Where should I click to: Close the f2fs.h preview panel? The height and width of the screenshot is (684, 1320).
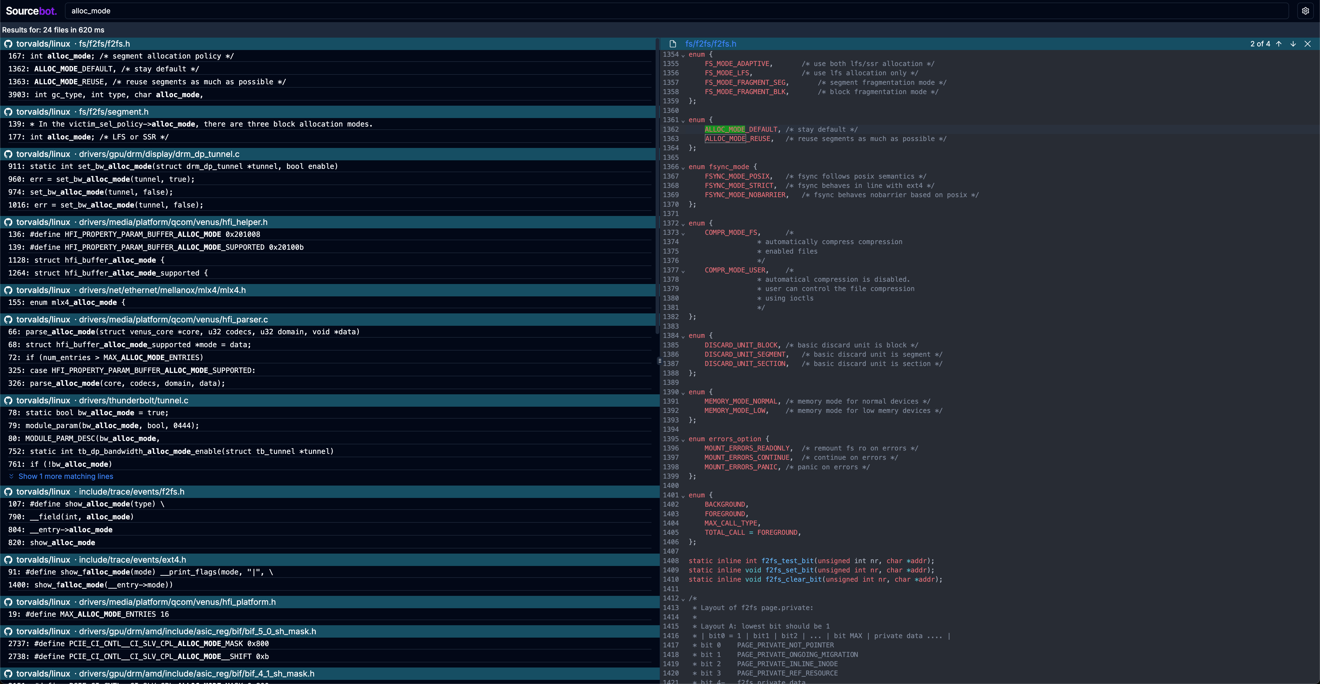[x=1308, y=44]
